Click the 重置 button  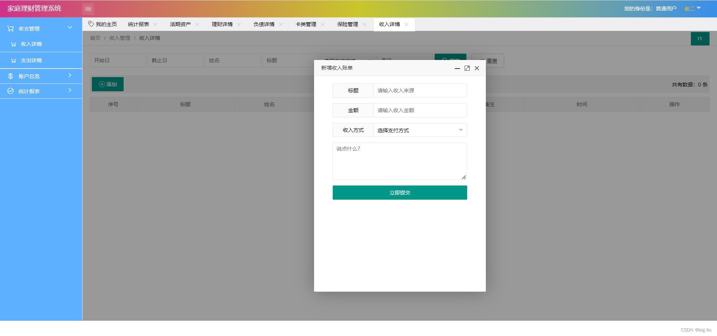point(488,61)
